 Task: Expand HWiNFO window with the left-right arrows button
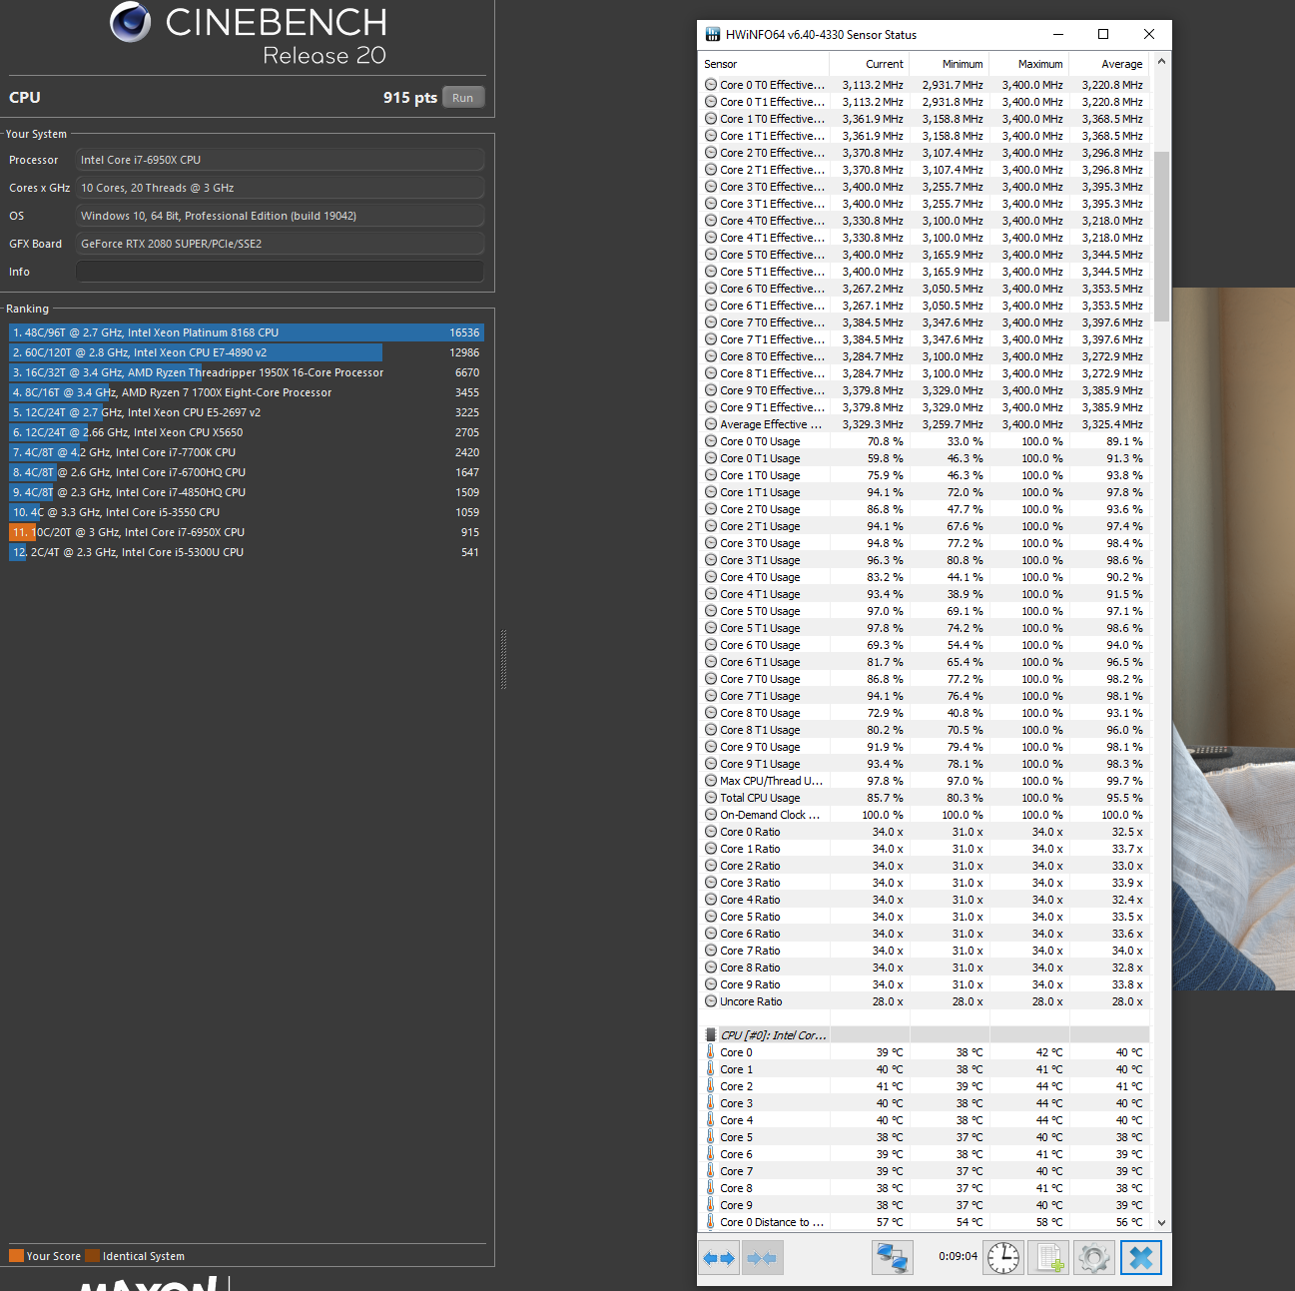719,1258
